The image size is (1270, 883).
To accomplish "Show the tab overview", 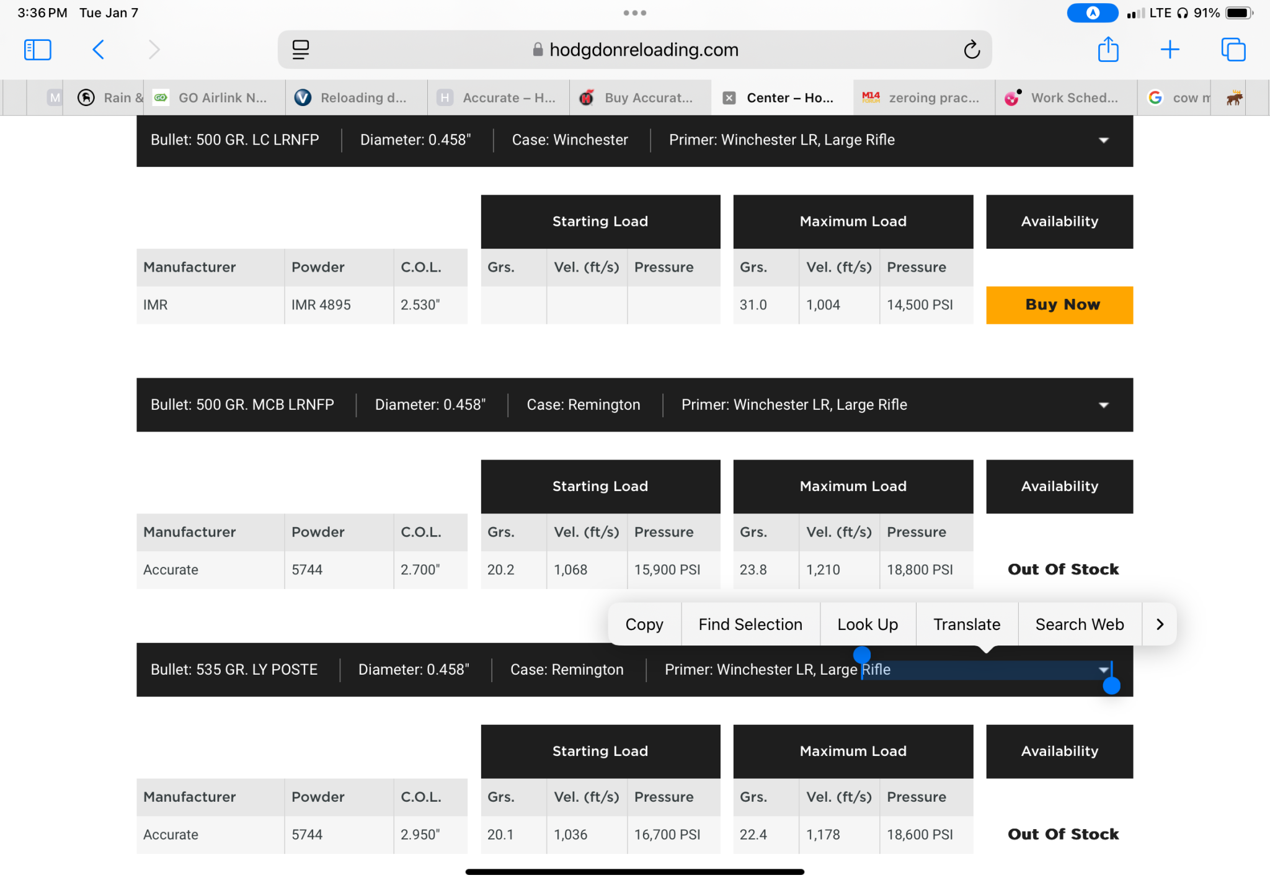I will click(x=1233, y=50).
